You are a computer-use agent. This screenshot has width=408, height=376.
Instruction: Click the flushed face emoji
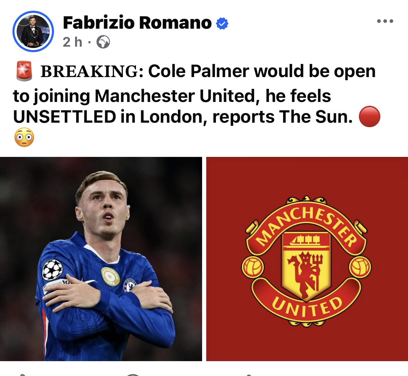tap(24, 137)
